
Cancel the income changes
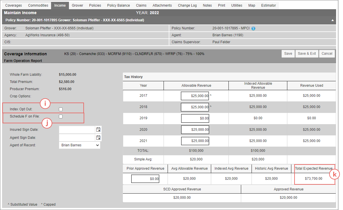[327, 54]
